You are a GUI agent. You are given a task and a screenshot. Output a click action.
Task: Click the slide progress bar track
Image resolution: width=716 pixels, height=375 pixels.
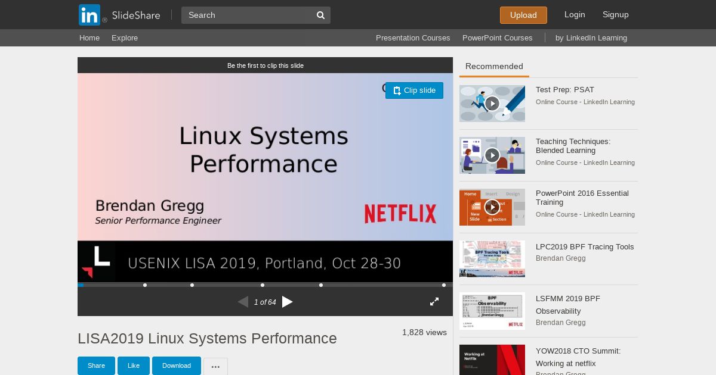(266, 285)
